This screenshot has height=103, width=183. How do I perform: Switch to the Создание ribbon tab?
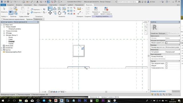click(11, 5)
